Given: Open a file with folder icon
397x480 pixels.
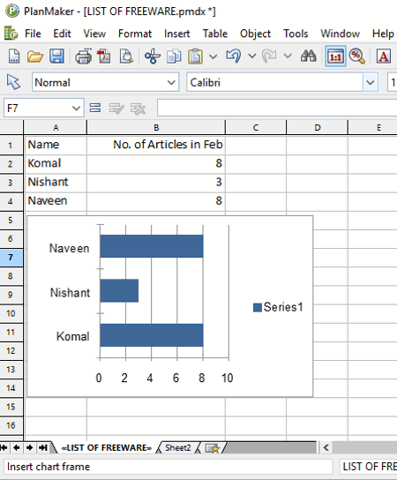Looking at the screenshot, I should point(35,56).
